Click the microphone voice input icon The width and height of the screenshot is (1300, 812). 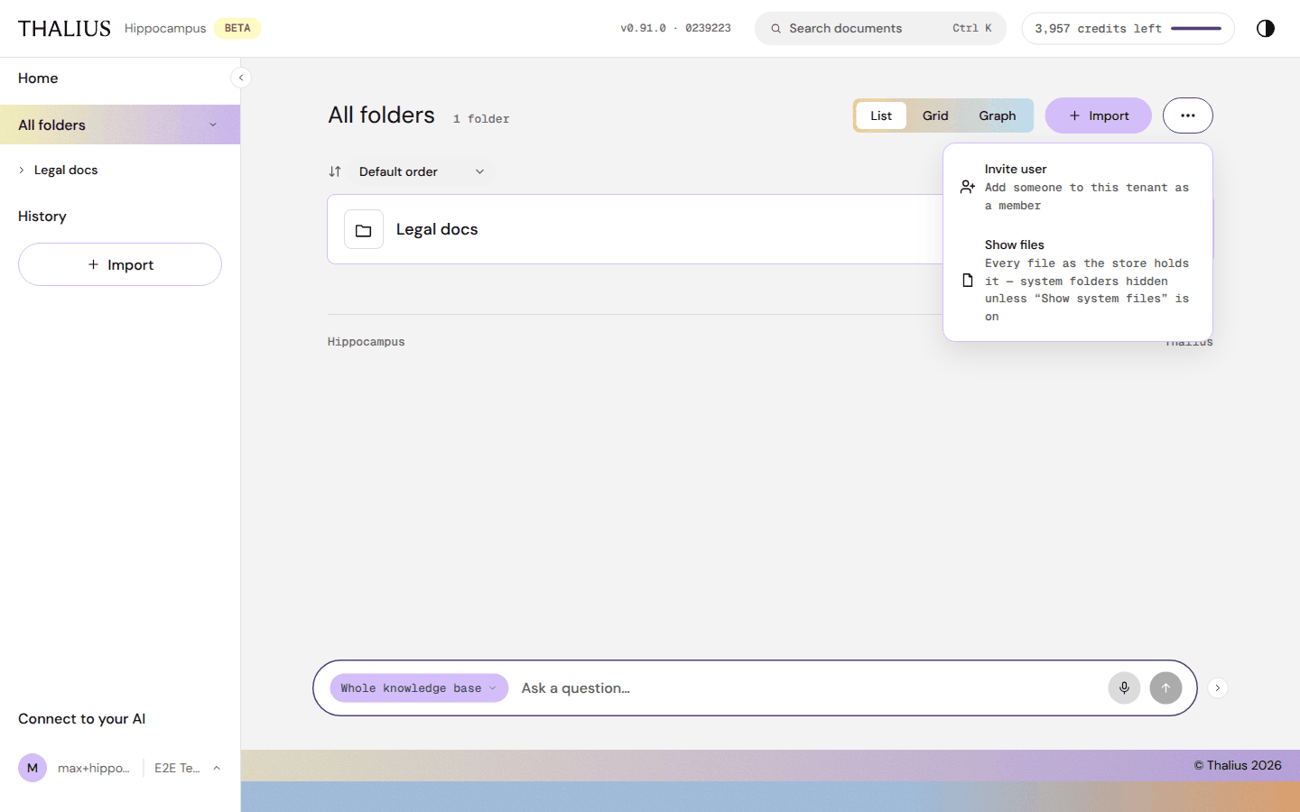coord(1124,687)
